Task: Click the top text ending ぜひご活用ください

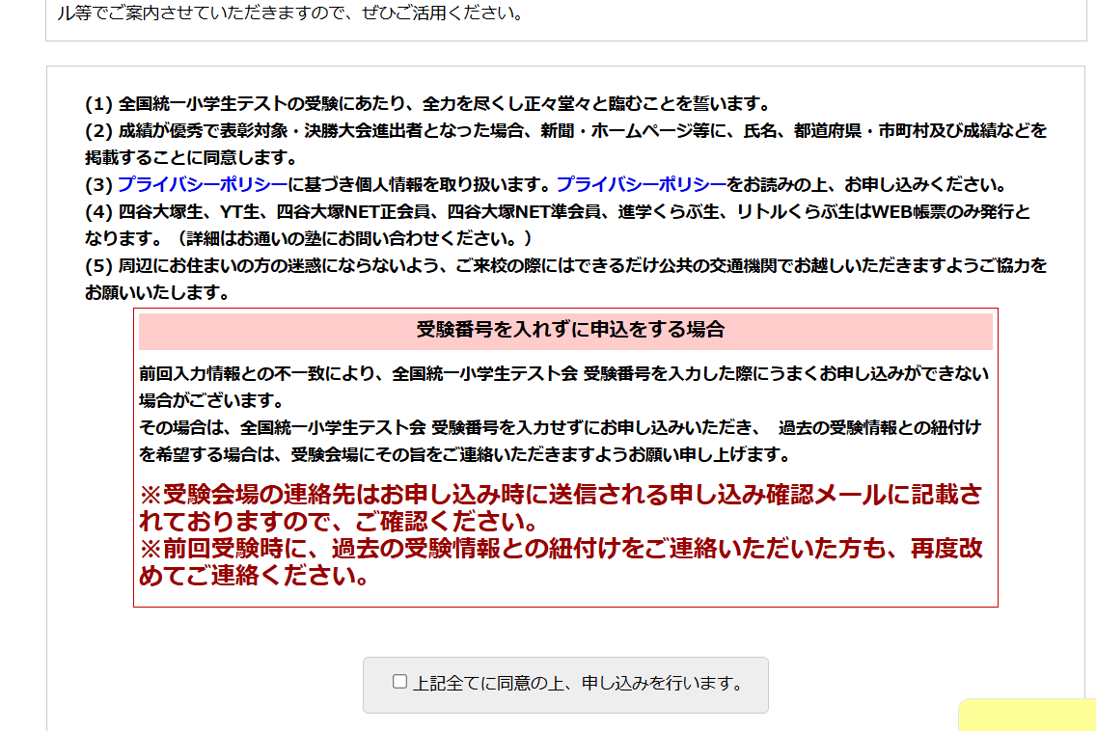Action: (x=289, y=14)
